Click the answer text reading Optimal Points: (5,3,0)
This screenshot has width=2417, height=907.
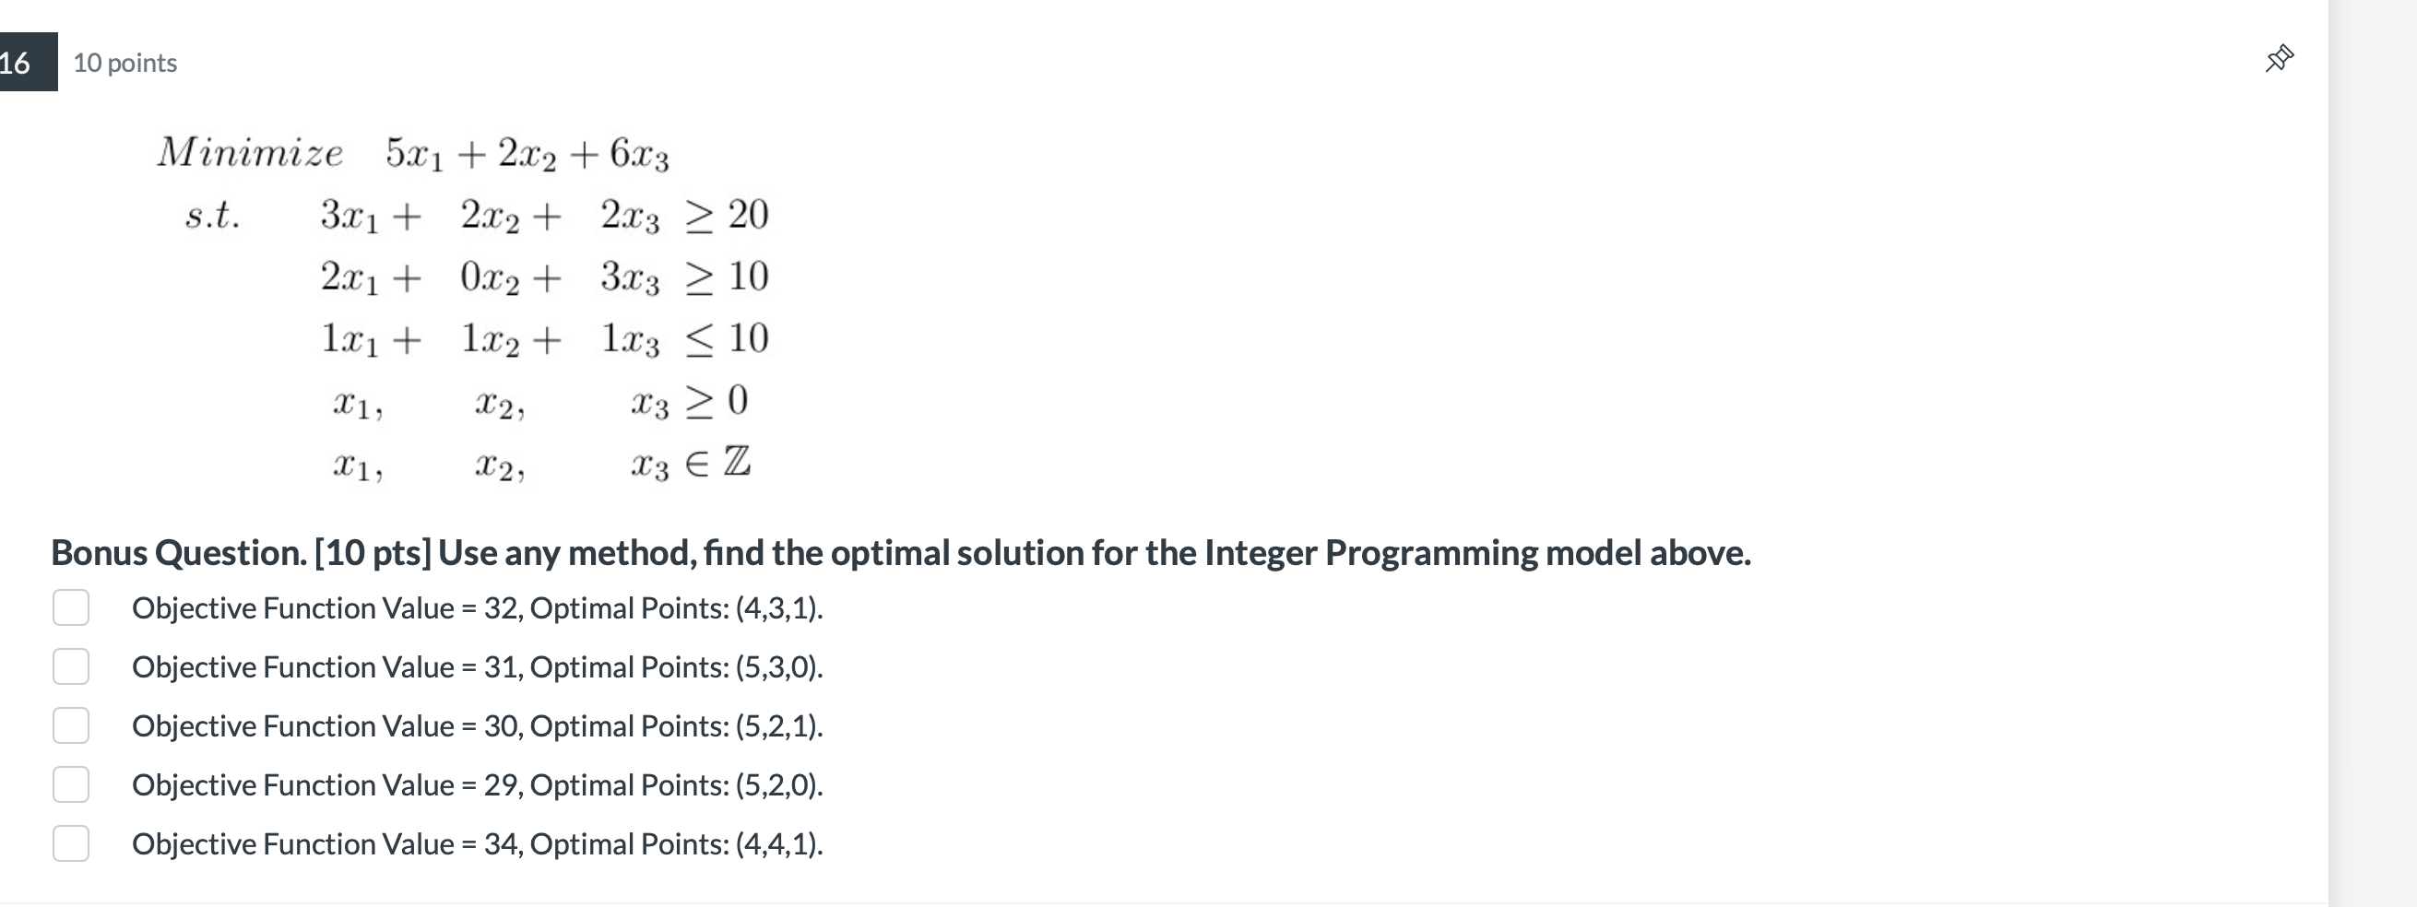479,666
